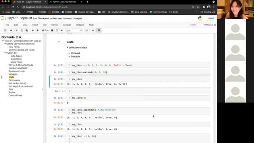Jump to Control Flows section
Image resolution: width=254 pixels, height=143 pixels.
pyautogui.click(x=15, y=95)
